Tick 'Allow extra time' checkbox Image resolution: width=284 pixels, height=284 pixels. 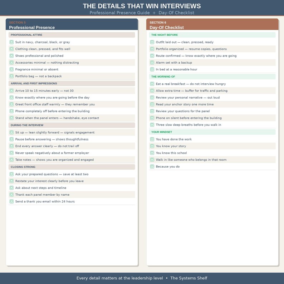coord(152,90)
